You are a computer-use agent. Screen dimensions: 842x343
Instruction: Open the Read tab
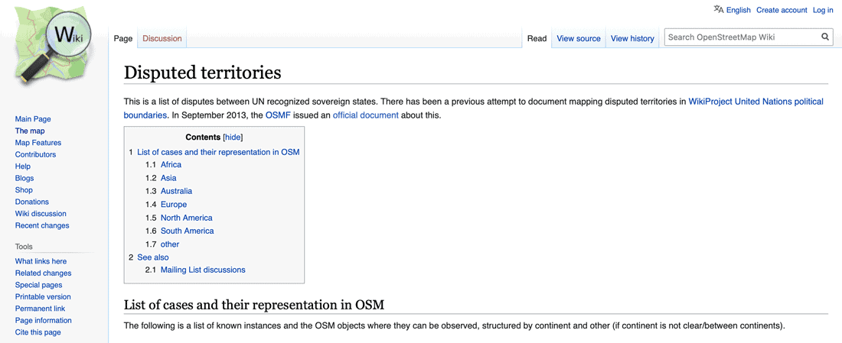(x=537, y=39)
